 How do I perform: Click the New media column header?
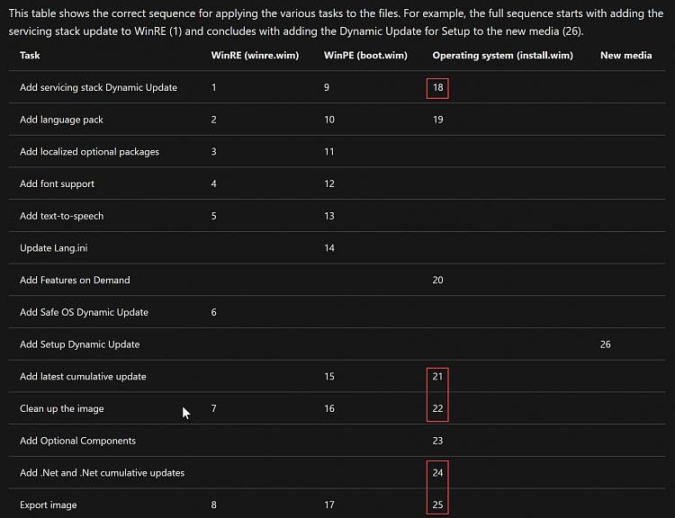[625, 56]
